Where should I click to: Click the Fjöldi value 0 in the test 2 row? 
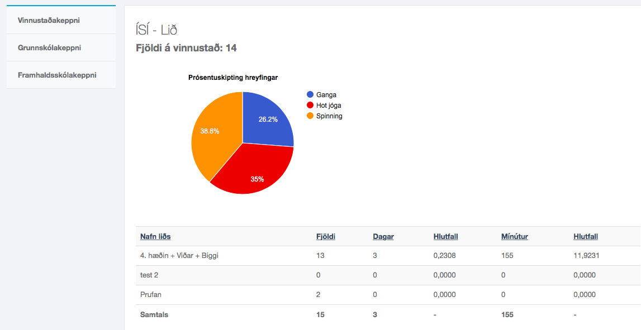point(319,275)
